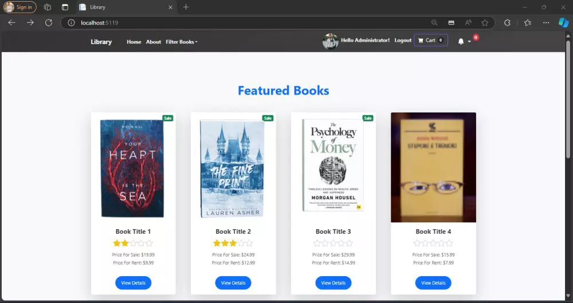Click the Sale badge on Book Title 2
Viewport: 573px width, 303px height.
point(268,118)
